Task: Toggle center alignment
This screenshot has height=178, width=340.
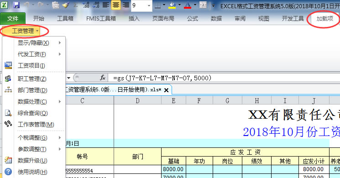Action: 116,5
